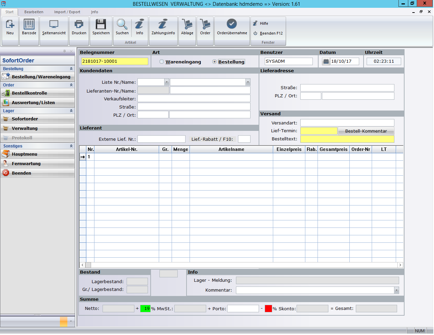
Task: Open the Bearbeiten ribbon tab
Action: click(34, 12)
